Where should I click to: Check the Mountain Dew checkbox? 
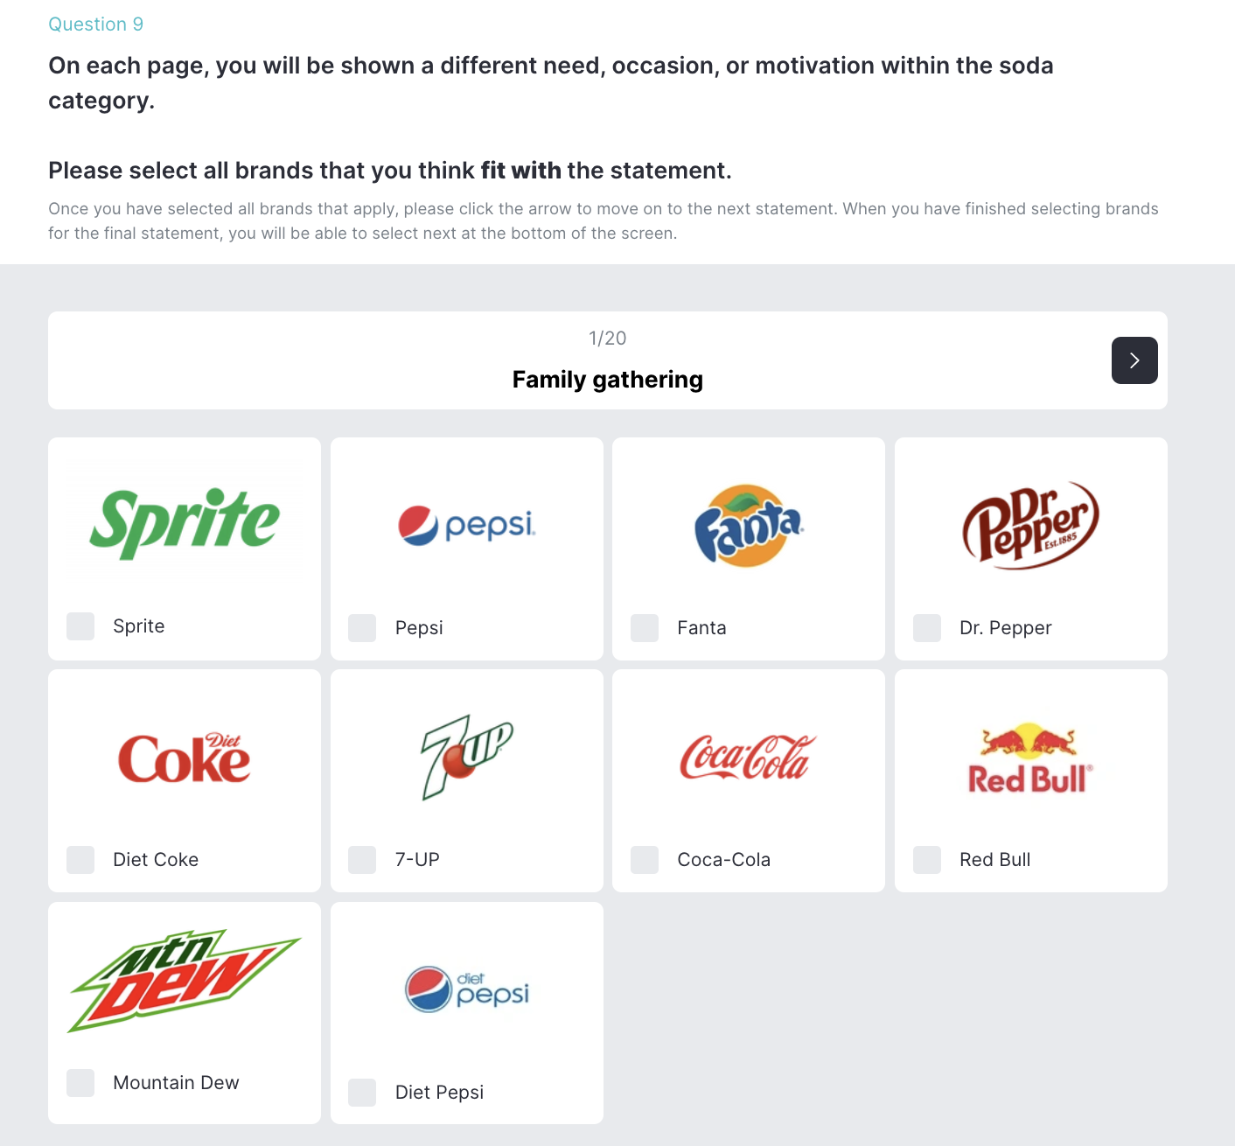click(x=80, y=1083)
